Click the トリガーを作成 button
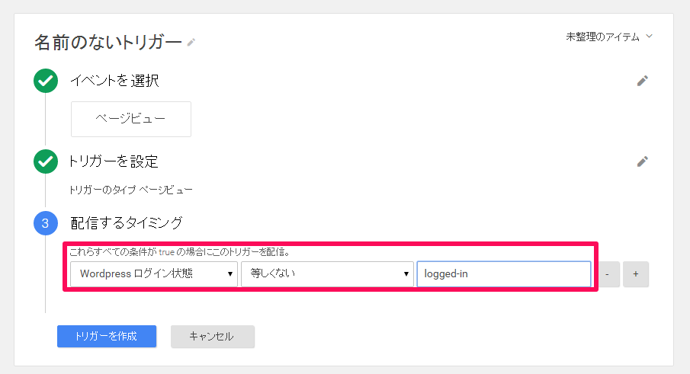The height and width of the screenshot is (374, 690). click(107, 336)
